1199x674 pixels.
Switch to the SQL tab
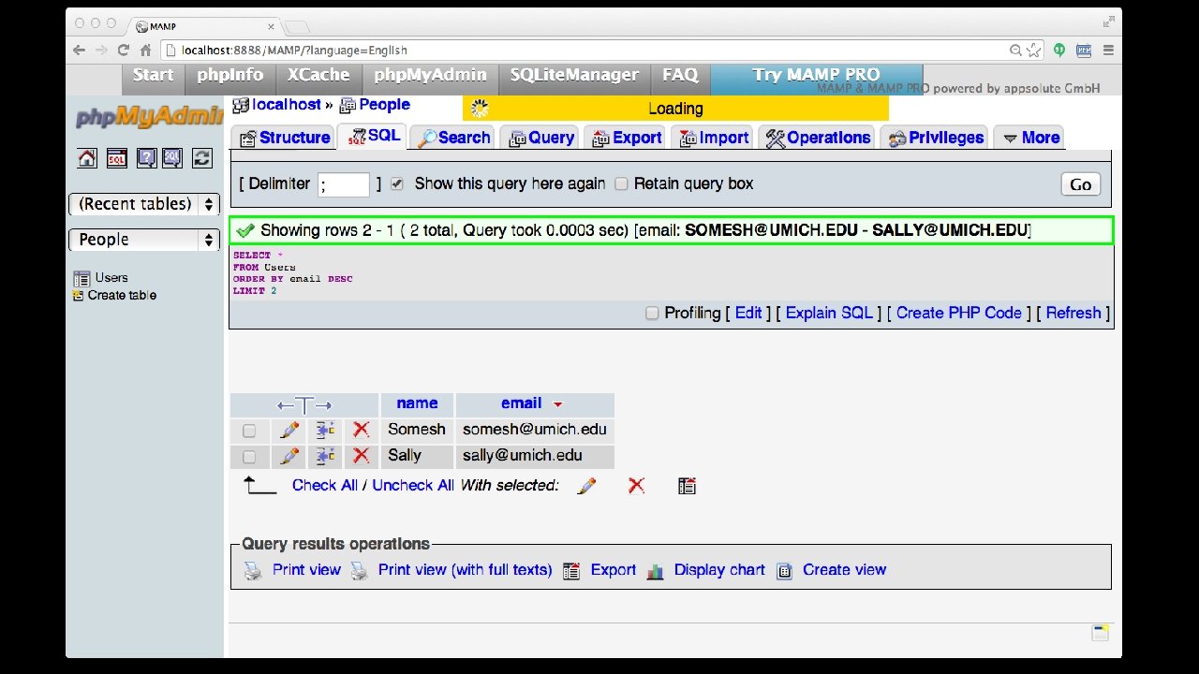coord(373,136)
